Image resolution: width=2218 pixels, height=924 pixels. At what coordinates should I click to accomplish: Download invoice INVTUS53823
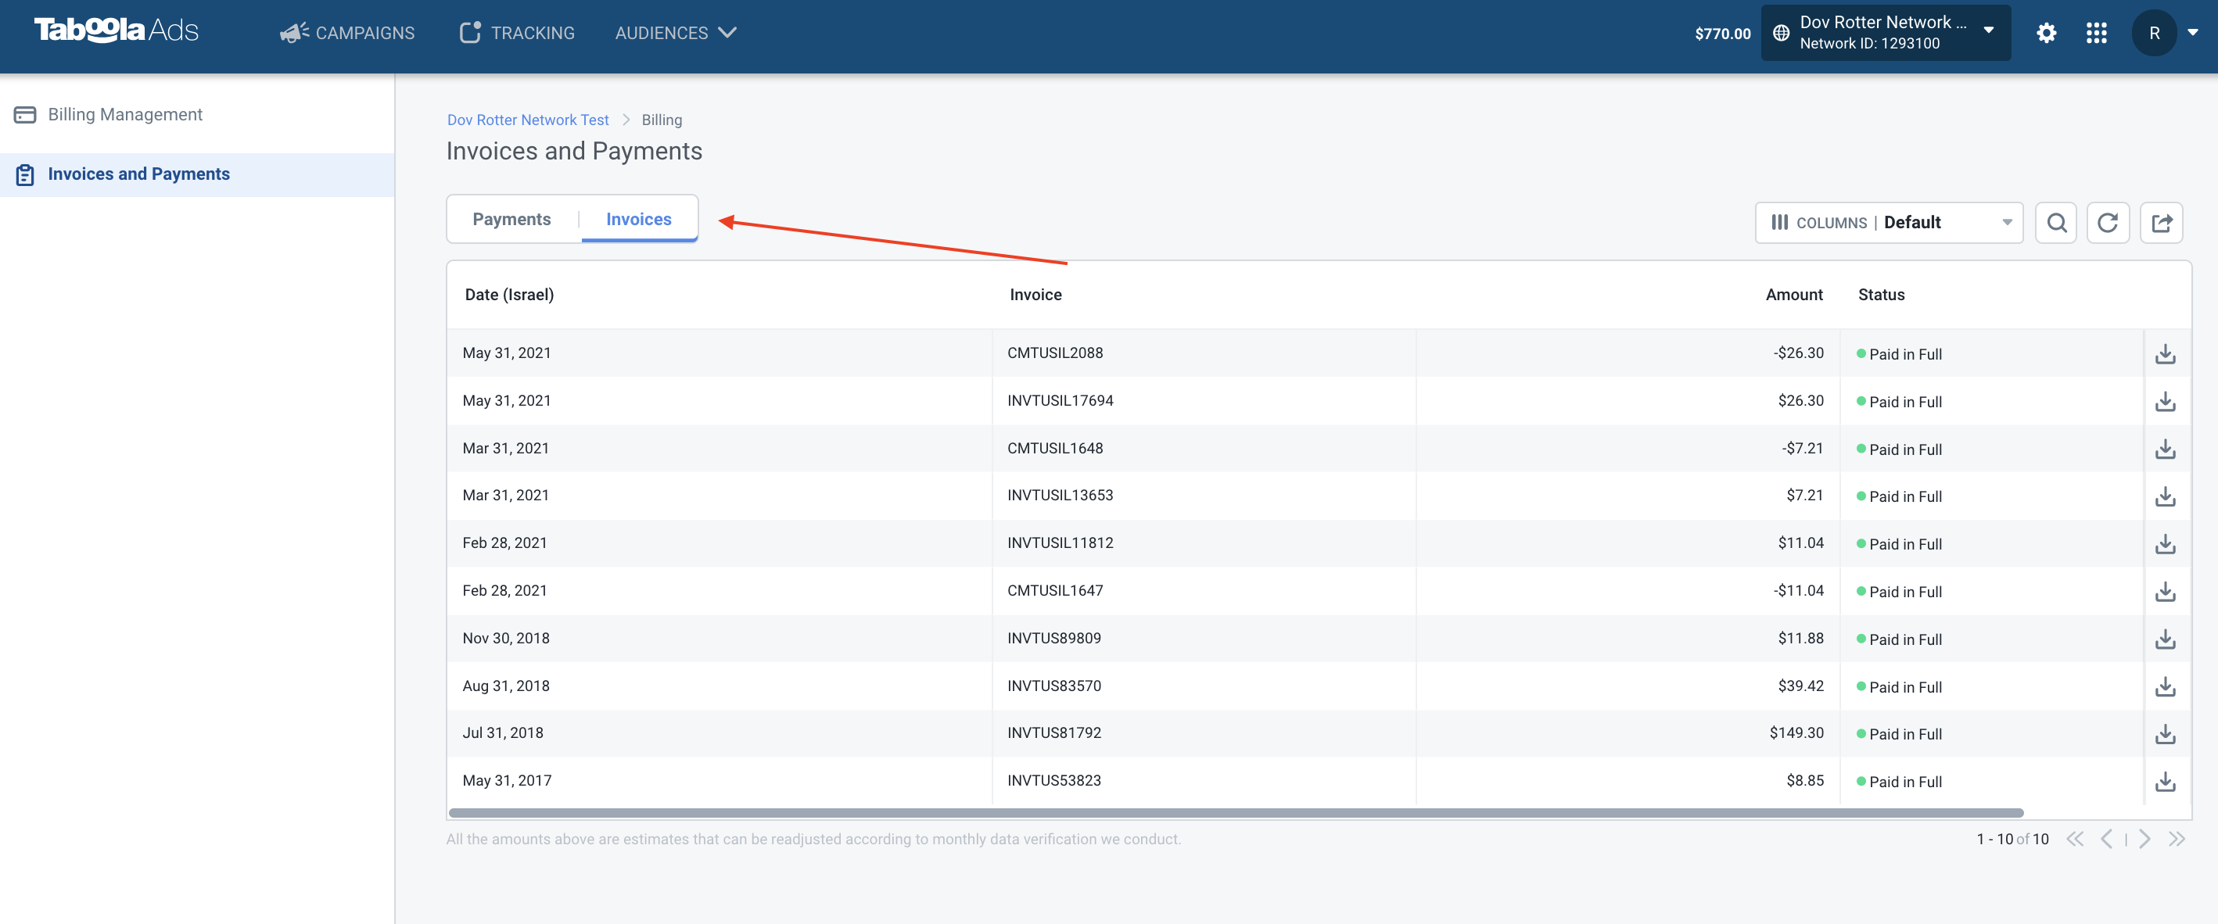2166,781
